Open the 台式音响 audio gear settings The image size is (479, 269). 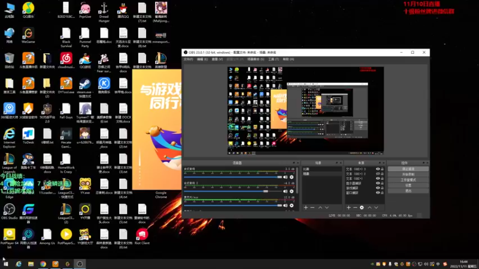coord(292,177)
